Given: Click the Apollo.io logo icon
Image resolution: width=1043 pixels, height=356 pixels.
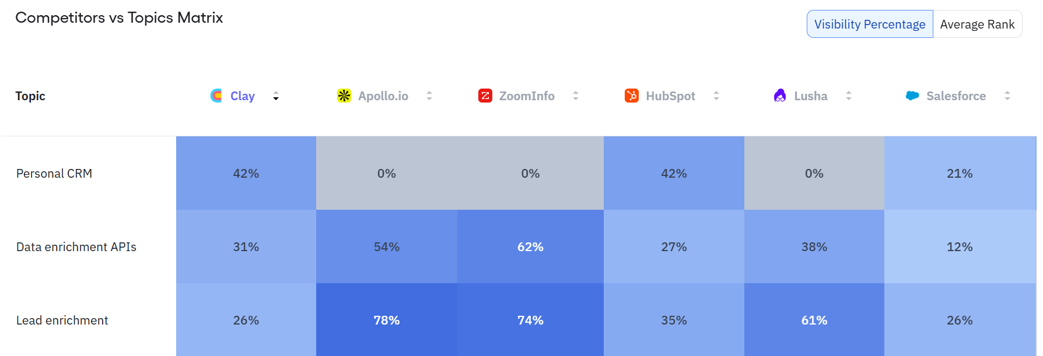Looking at the screenshot, I should click(344, 96).
